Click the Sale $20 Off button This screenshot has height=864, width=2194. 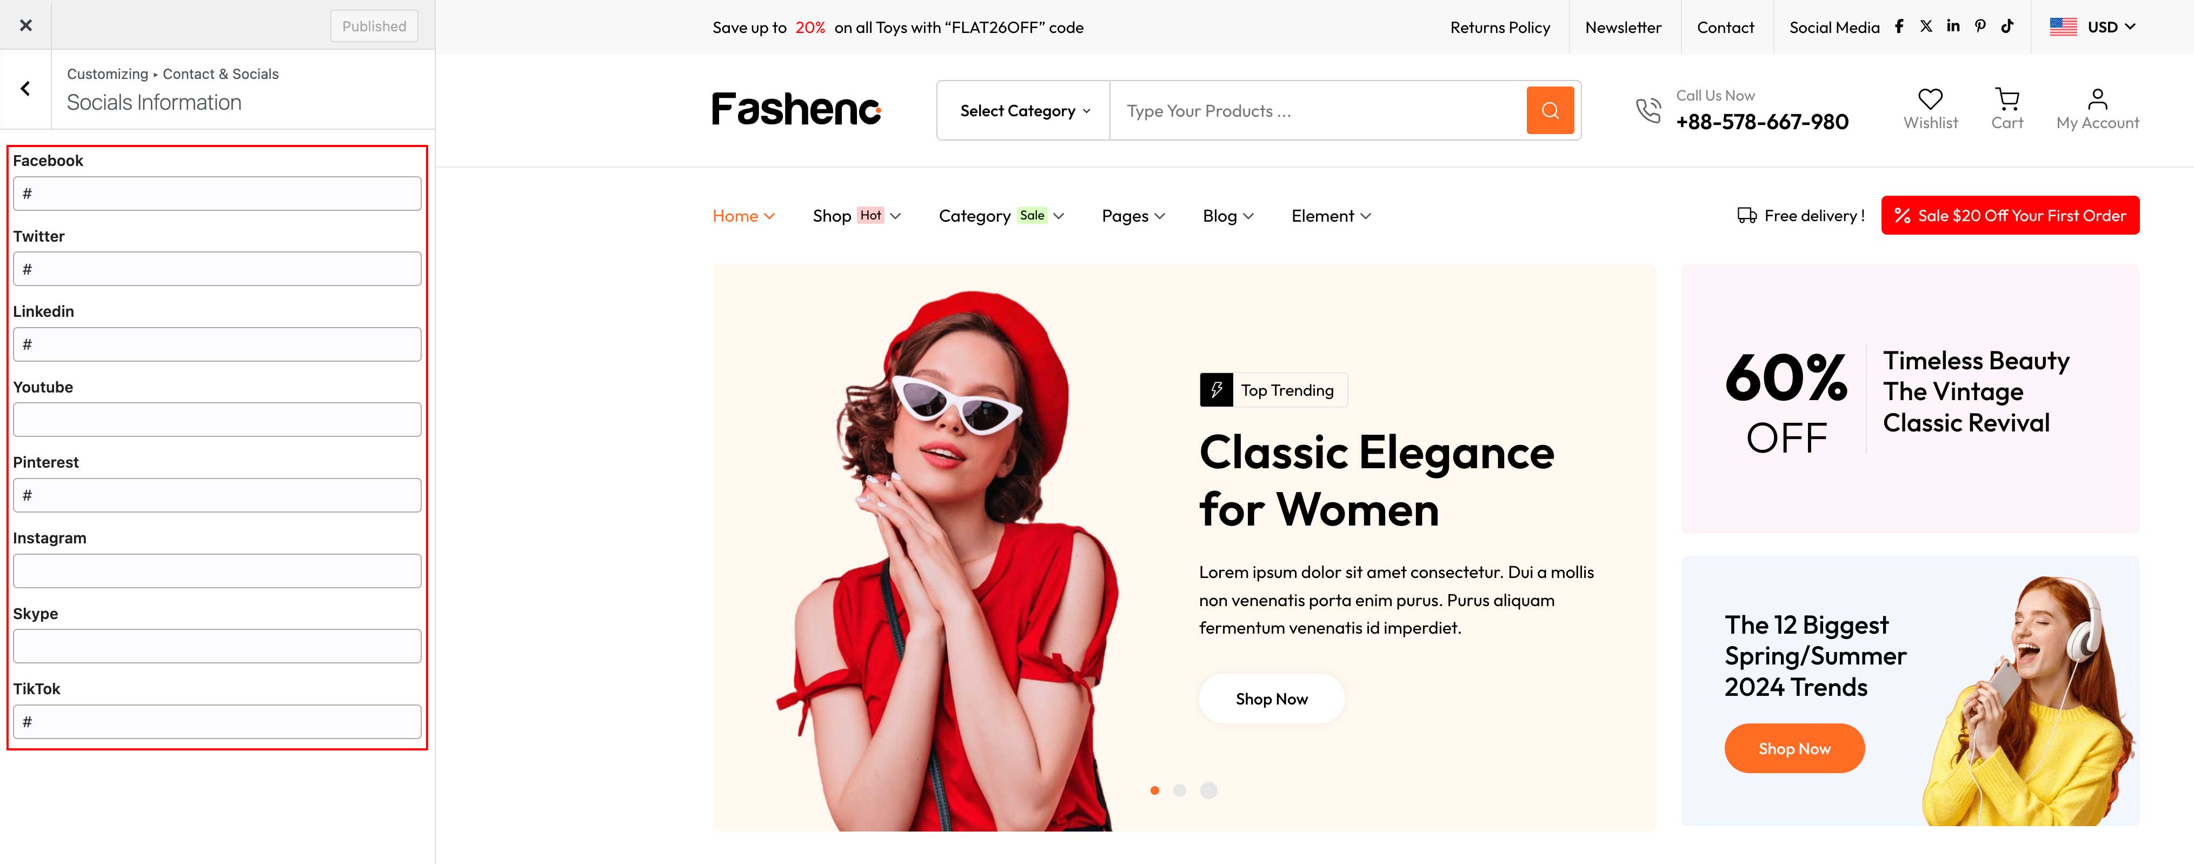point(2010,216)
